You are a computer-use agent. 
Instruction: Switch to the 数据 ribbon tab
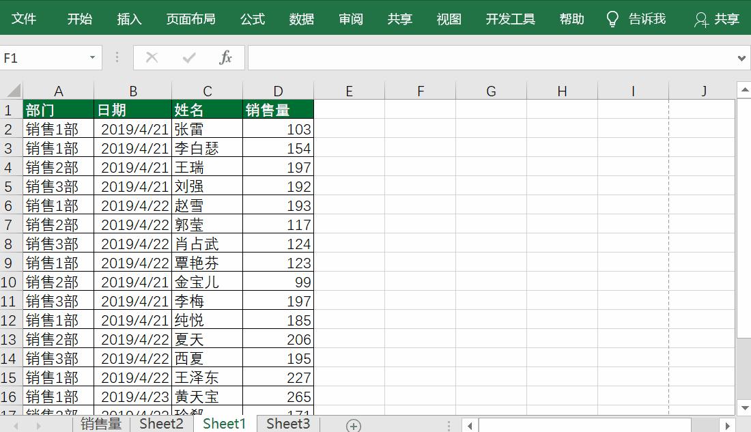[x=301, y=18]
